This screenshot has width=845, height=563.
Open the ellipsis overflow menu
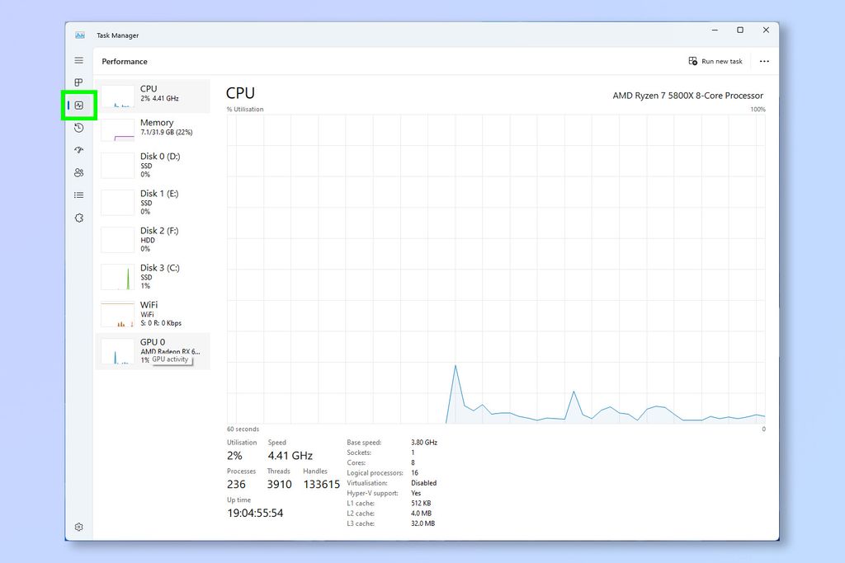[764, 60]
